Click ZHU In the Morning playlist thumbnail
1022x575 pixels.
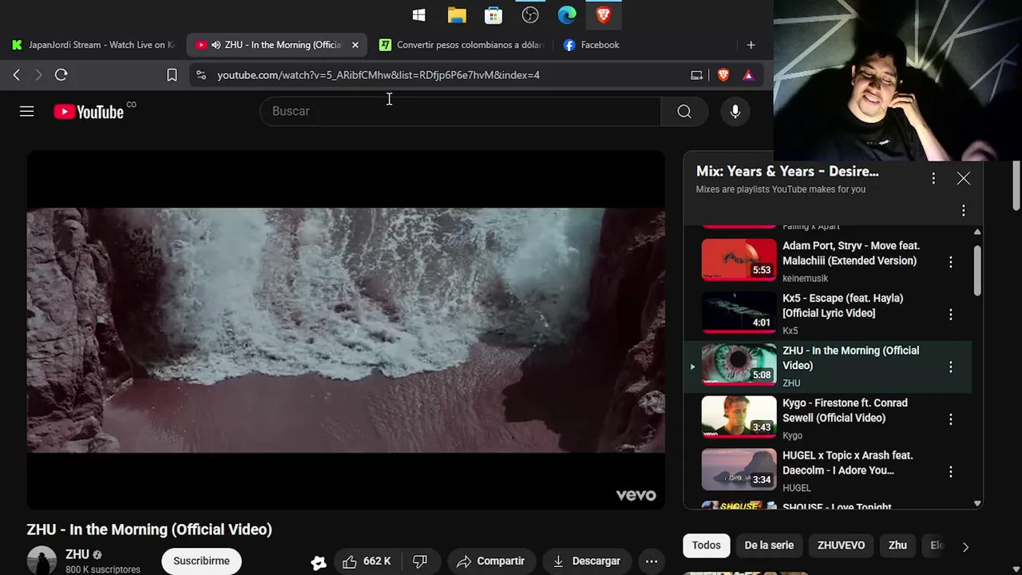739,365
